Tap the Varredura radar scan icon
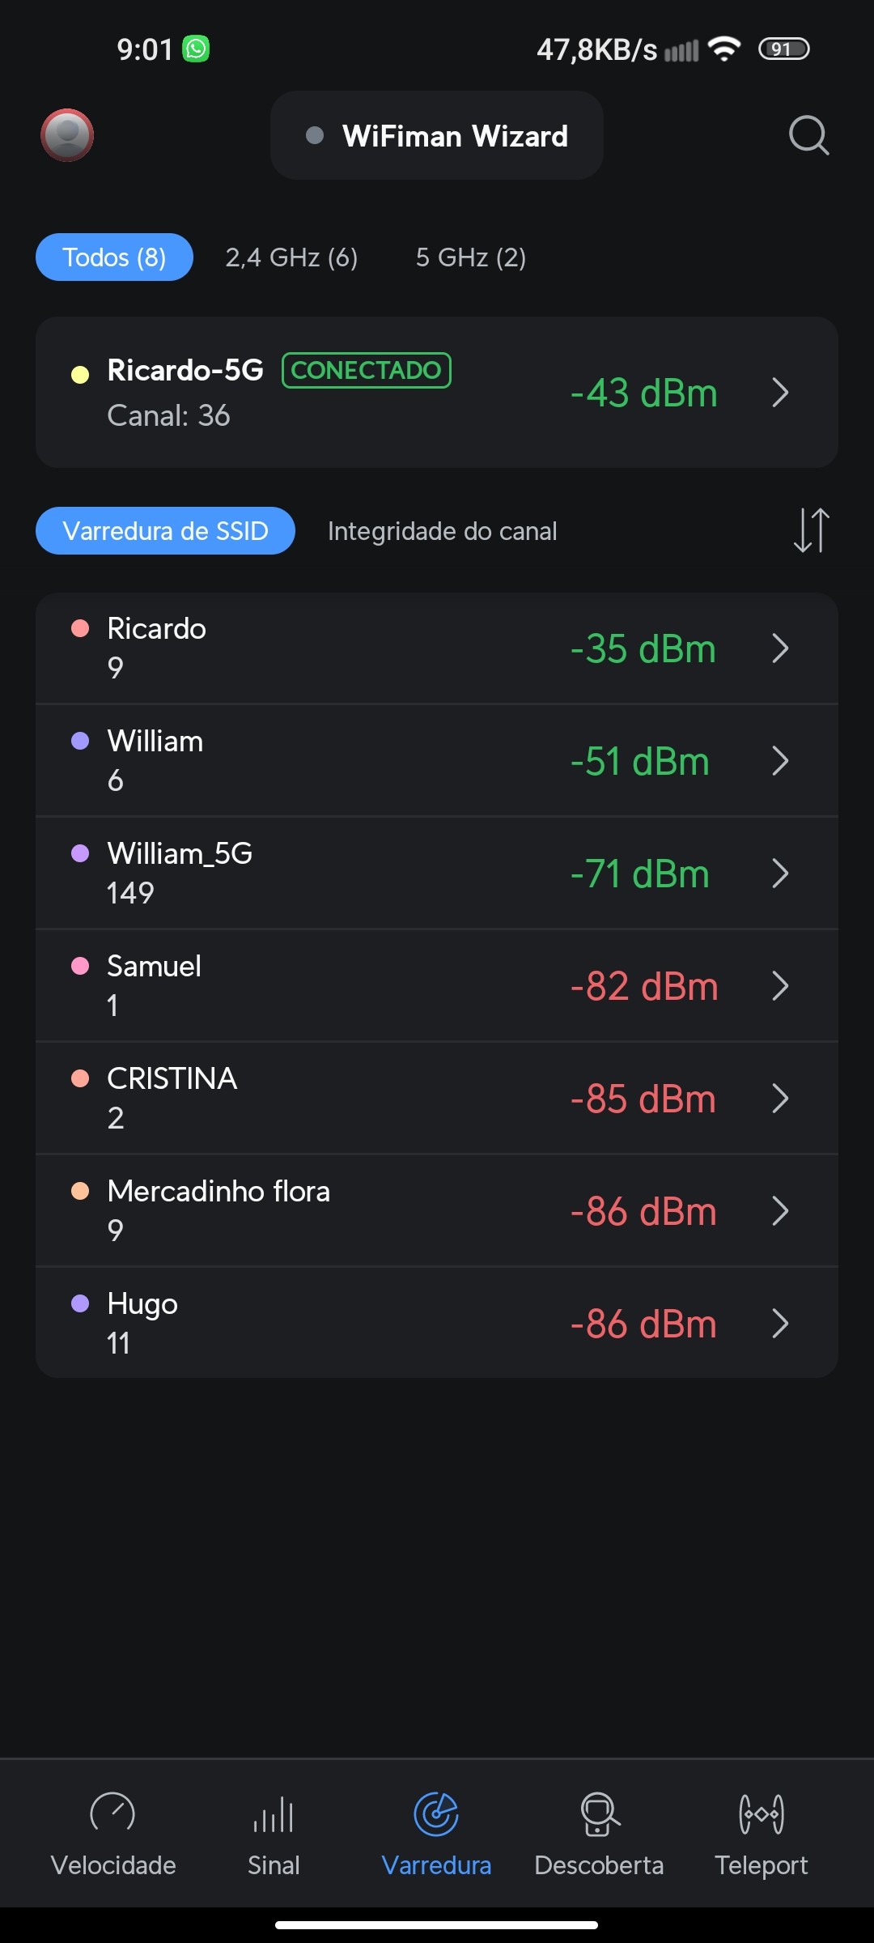 point(436,1813)
